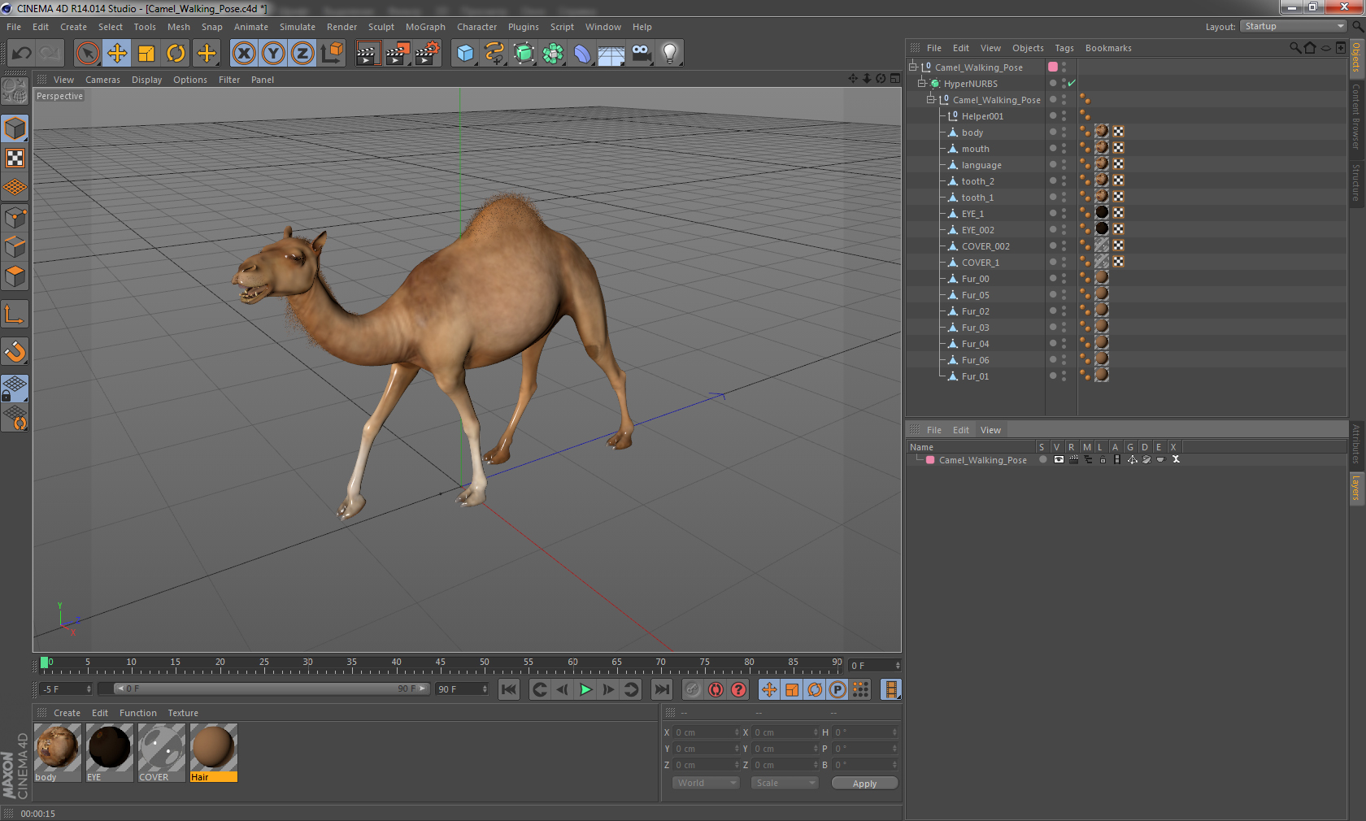
Task: Render the active view
Action: [368, 54]
